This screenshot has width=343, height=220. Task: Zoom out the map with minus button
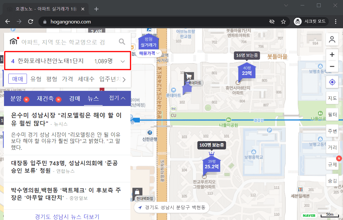pos(332,67)
